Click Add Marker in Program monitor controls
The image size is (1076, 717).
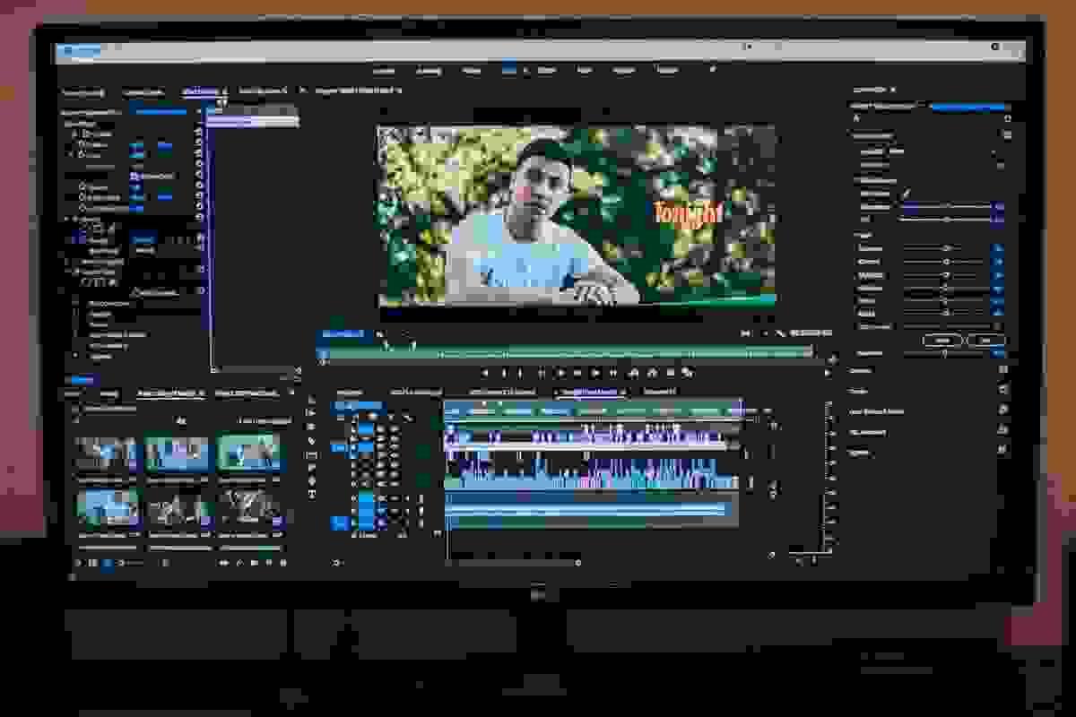pos(484,373)
